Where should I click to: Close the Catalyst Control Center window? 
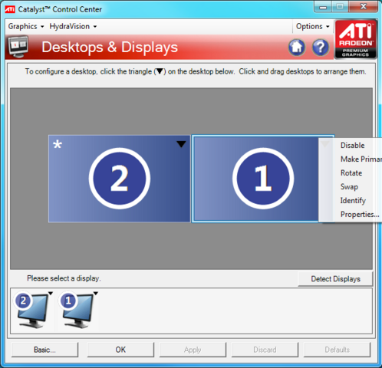point(363,7)
